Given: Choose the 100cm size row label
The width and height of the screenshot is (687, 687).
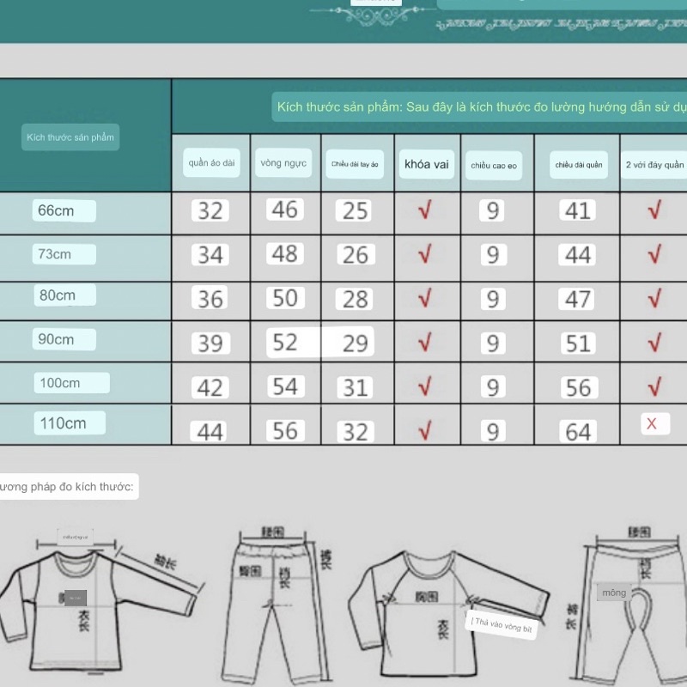Looking at the screenshot, I should coord(72,383).
